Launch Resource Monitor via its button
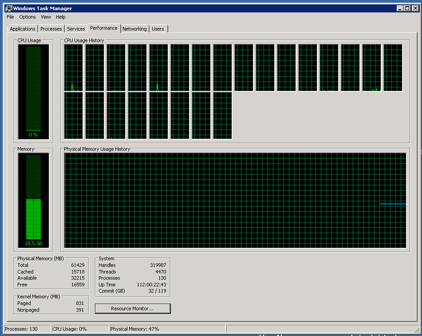422x336 pixels. click(x=132, y=309)
